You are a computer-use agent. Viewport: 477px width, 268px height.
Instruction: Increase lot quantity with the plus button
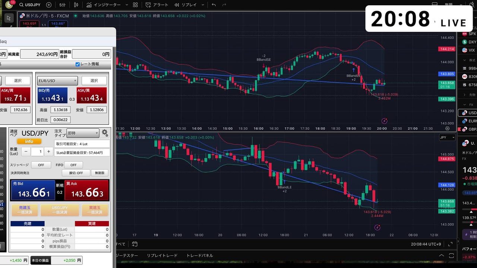click(x=48, y=151)
